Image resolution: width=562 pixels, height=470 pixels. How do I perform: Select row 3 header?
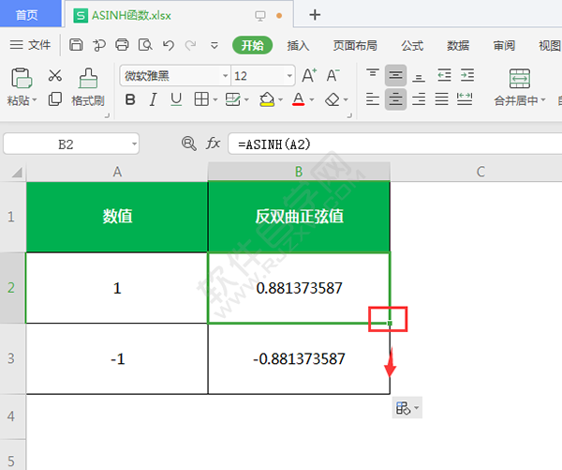[x=12, y=358]
